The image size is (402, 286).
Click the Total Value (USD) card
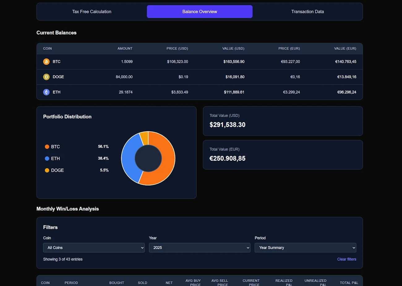tap(283, 121)
